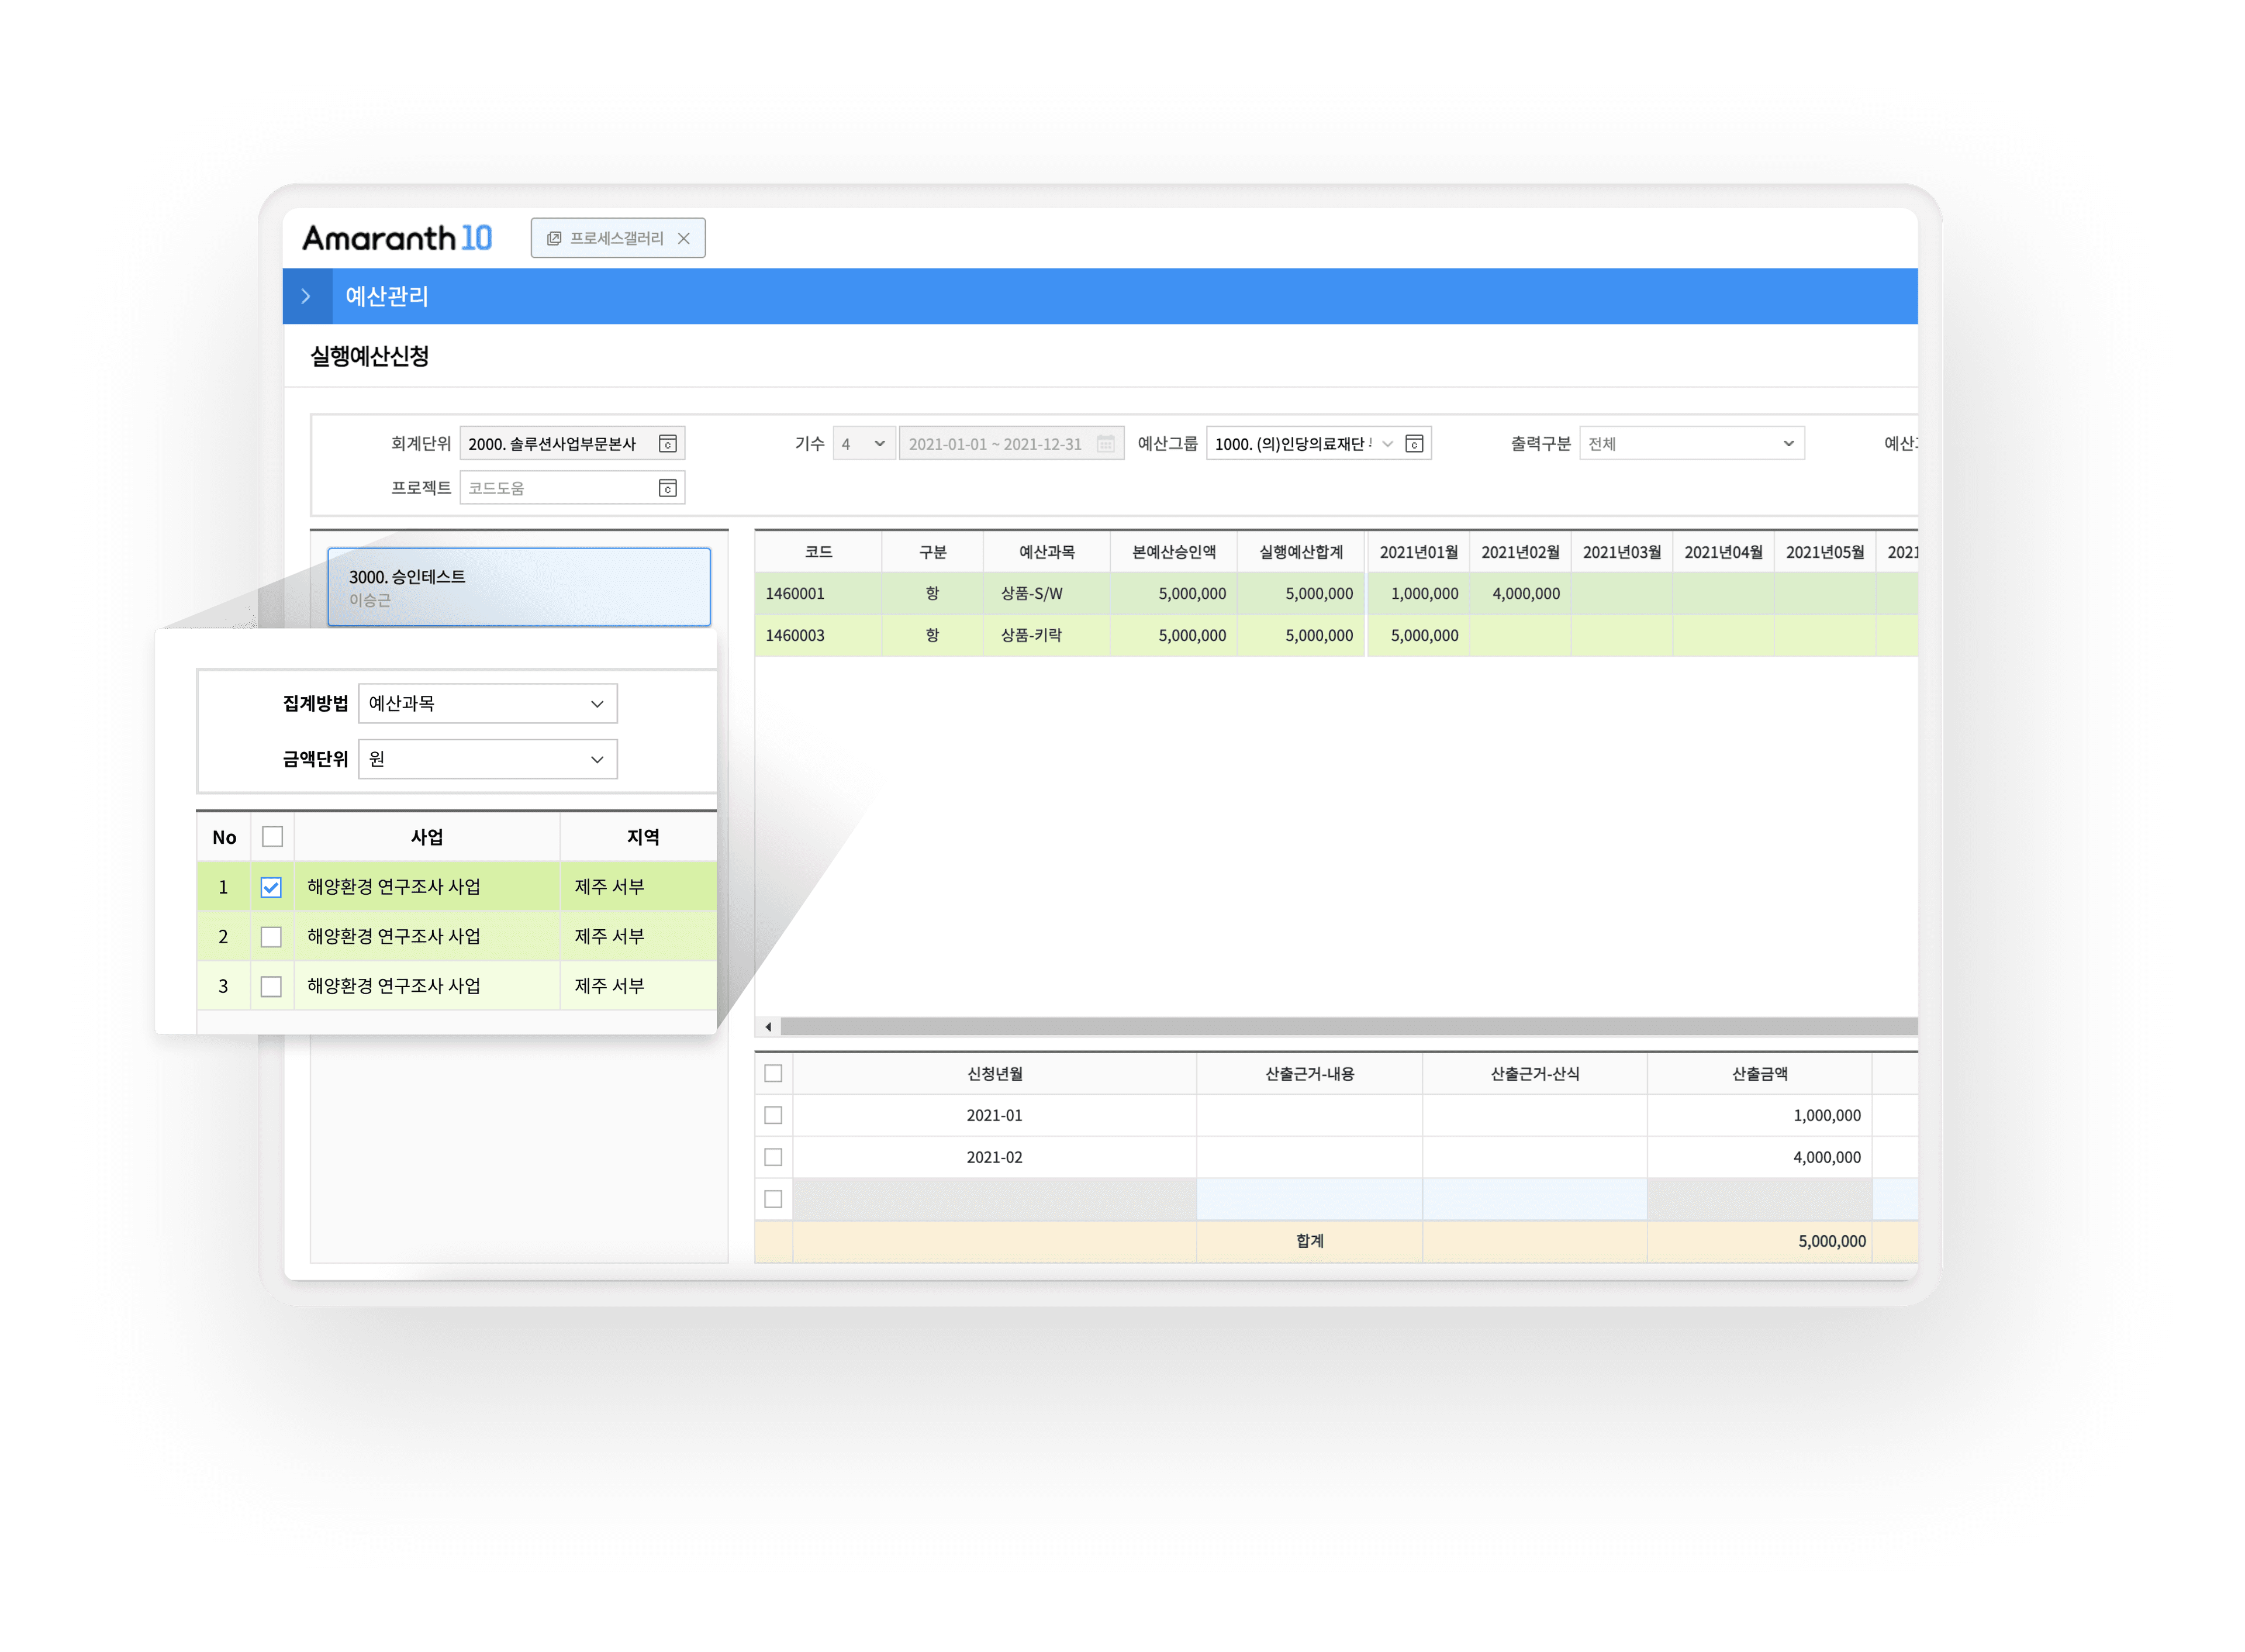2245x1652 pixels.
Task: Open the 기수 dropdown
Action: (864, 444)
